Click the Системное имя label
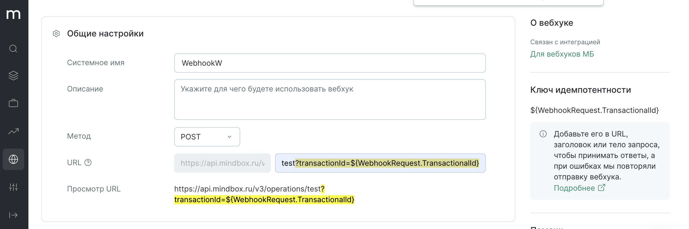Viewport: 689px width, 229px height. click(x=96, y=62)
